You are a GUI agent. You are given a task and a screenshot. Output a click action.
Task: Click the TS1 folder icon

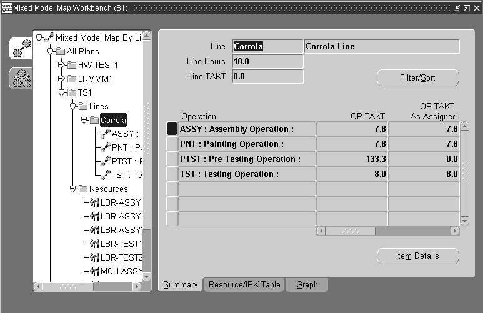tap(72, 92)
